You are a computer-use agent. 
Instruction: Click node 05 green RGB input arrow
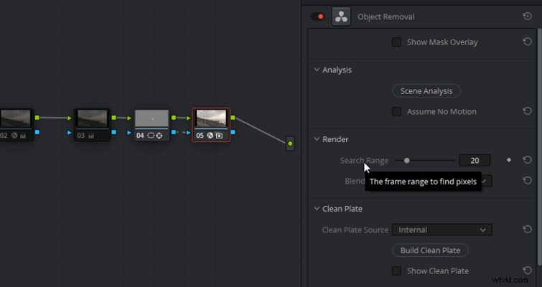[188, 118]
